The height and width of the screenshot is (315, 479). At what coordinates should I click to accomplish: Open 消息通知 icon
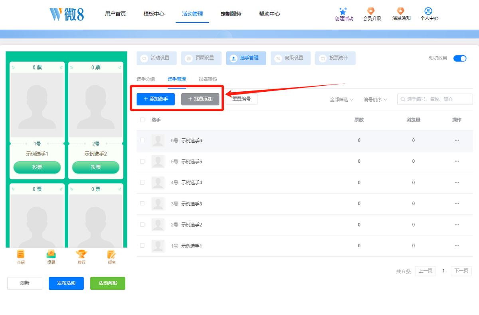coord(400,11)
